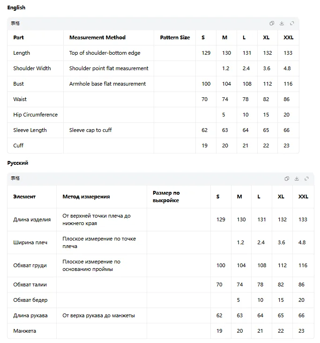Select the Обхват груди row label
This screenshot has height=343, width=320.
(30, 265)
